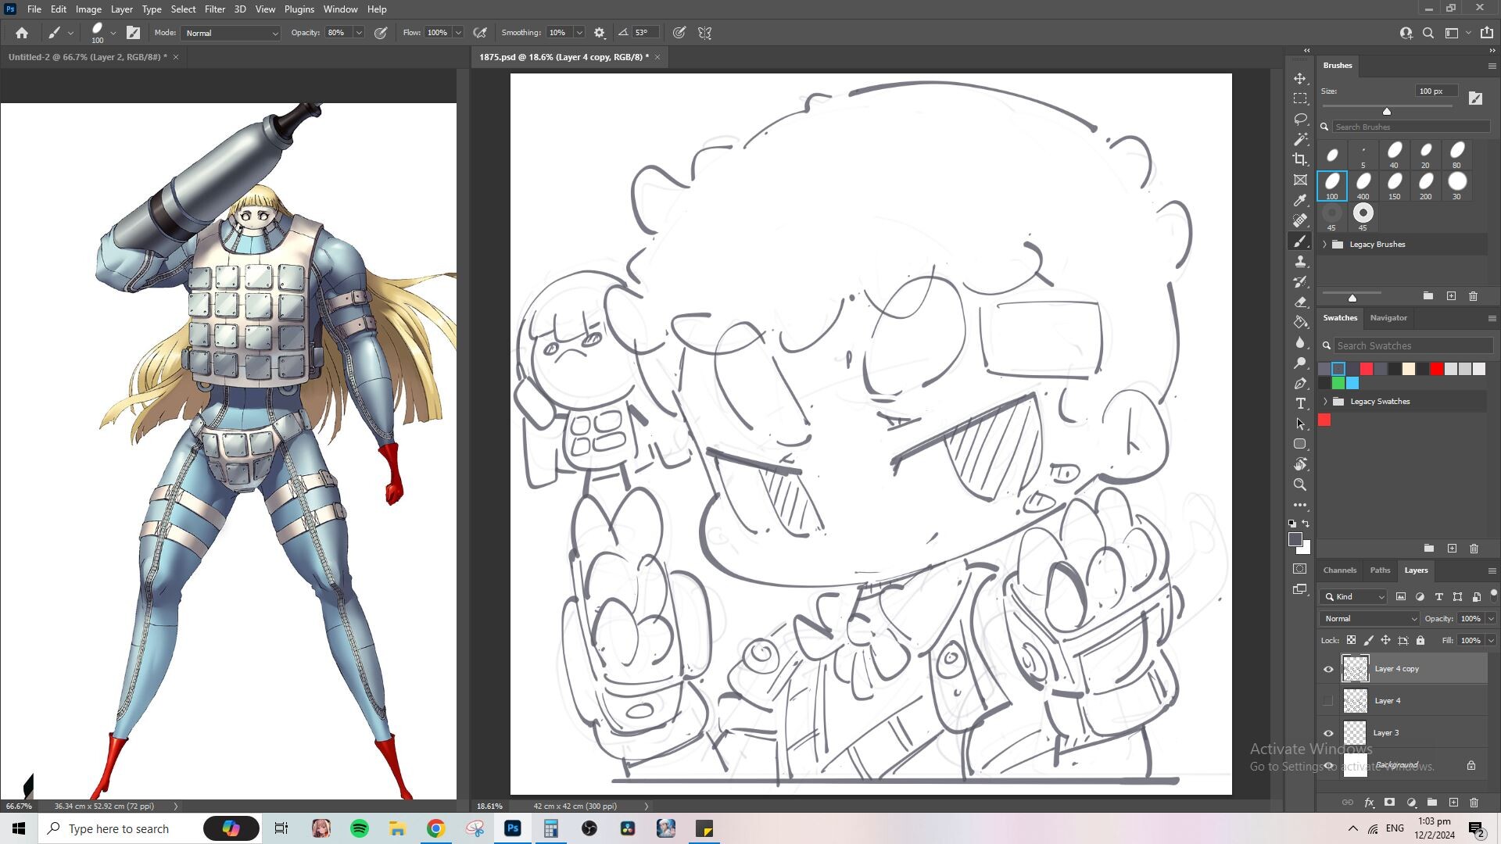Select the Eyedropper tool

tap(1300, 200)
